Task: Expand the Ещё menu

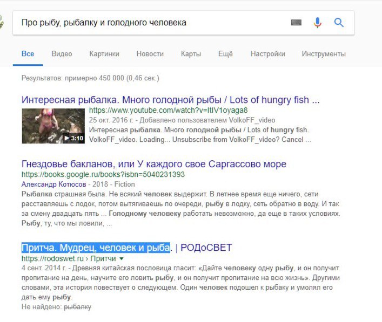Action: [226, 54]
